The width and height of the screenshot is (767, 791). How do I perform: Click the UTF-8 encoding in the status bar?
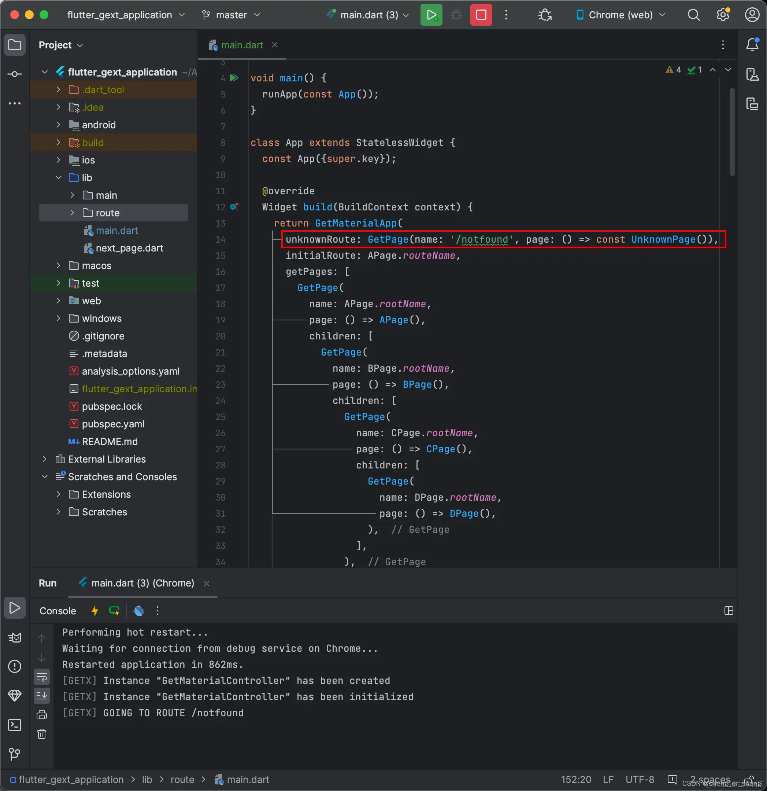(640, 779)
